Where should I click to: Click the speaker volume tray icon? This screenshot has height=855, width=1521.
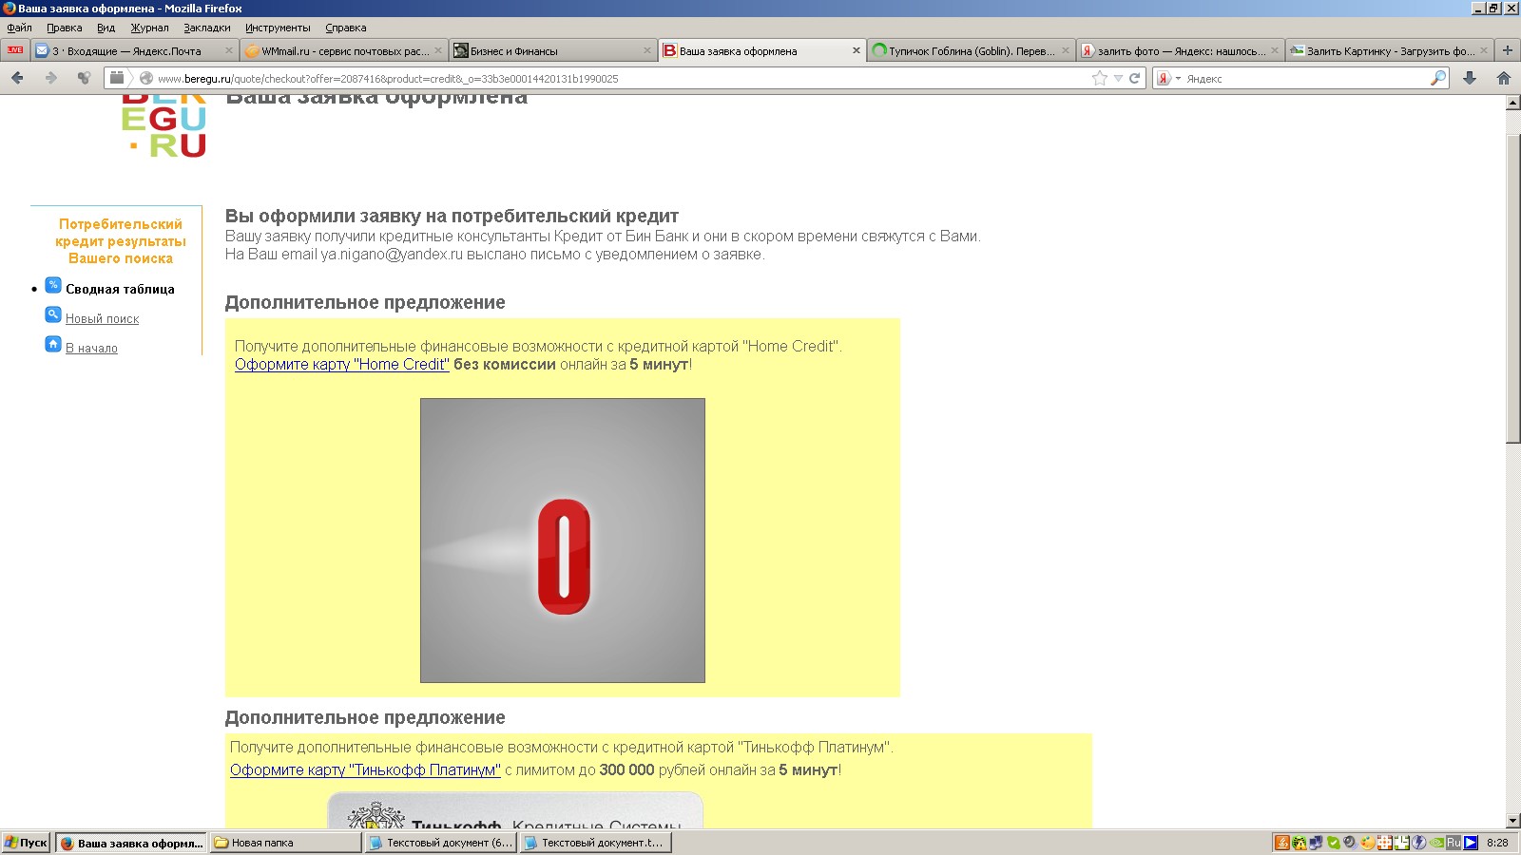pyautogui.click(x=1350, y=842)
